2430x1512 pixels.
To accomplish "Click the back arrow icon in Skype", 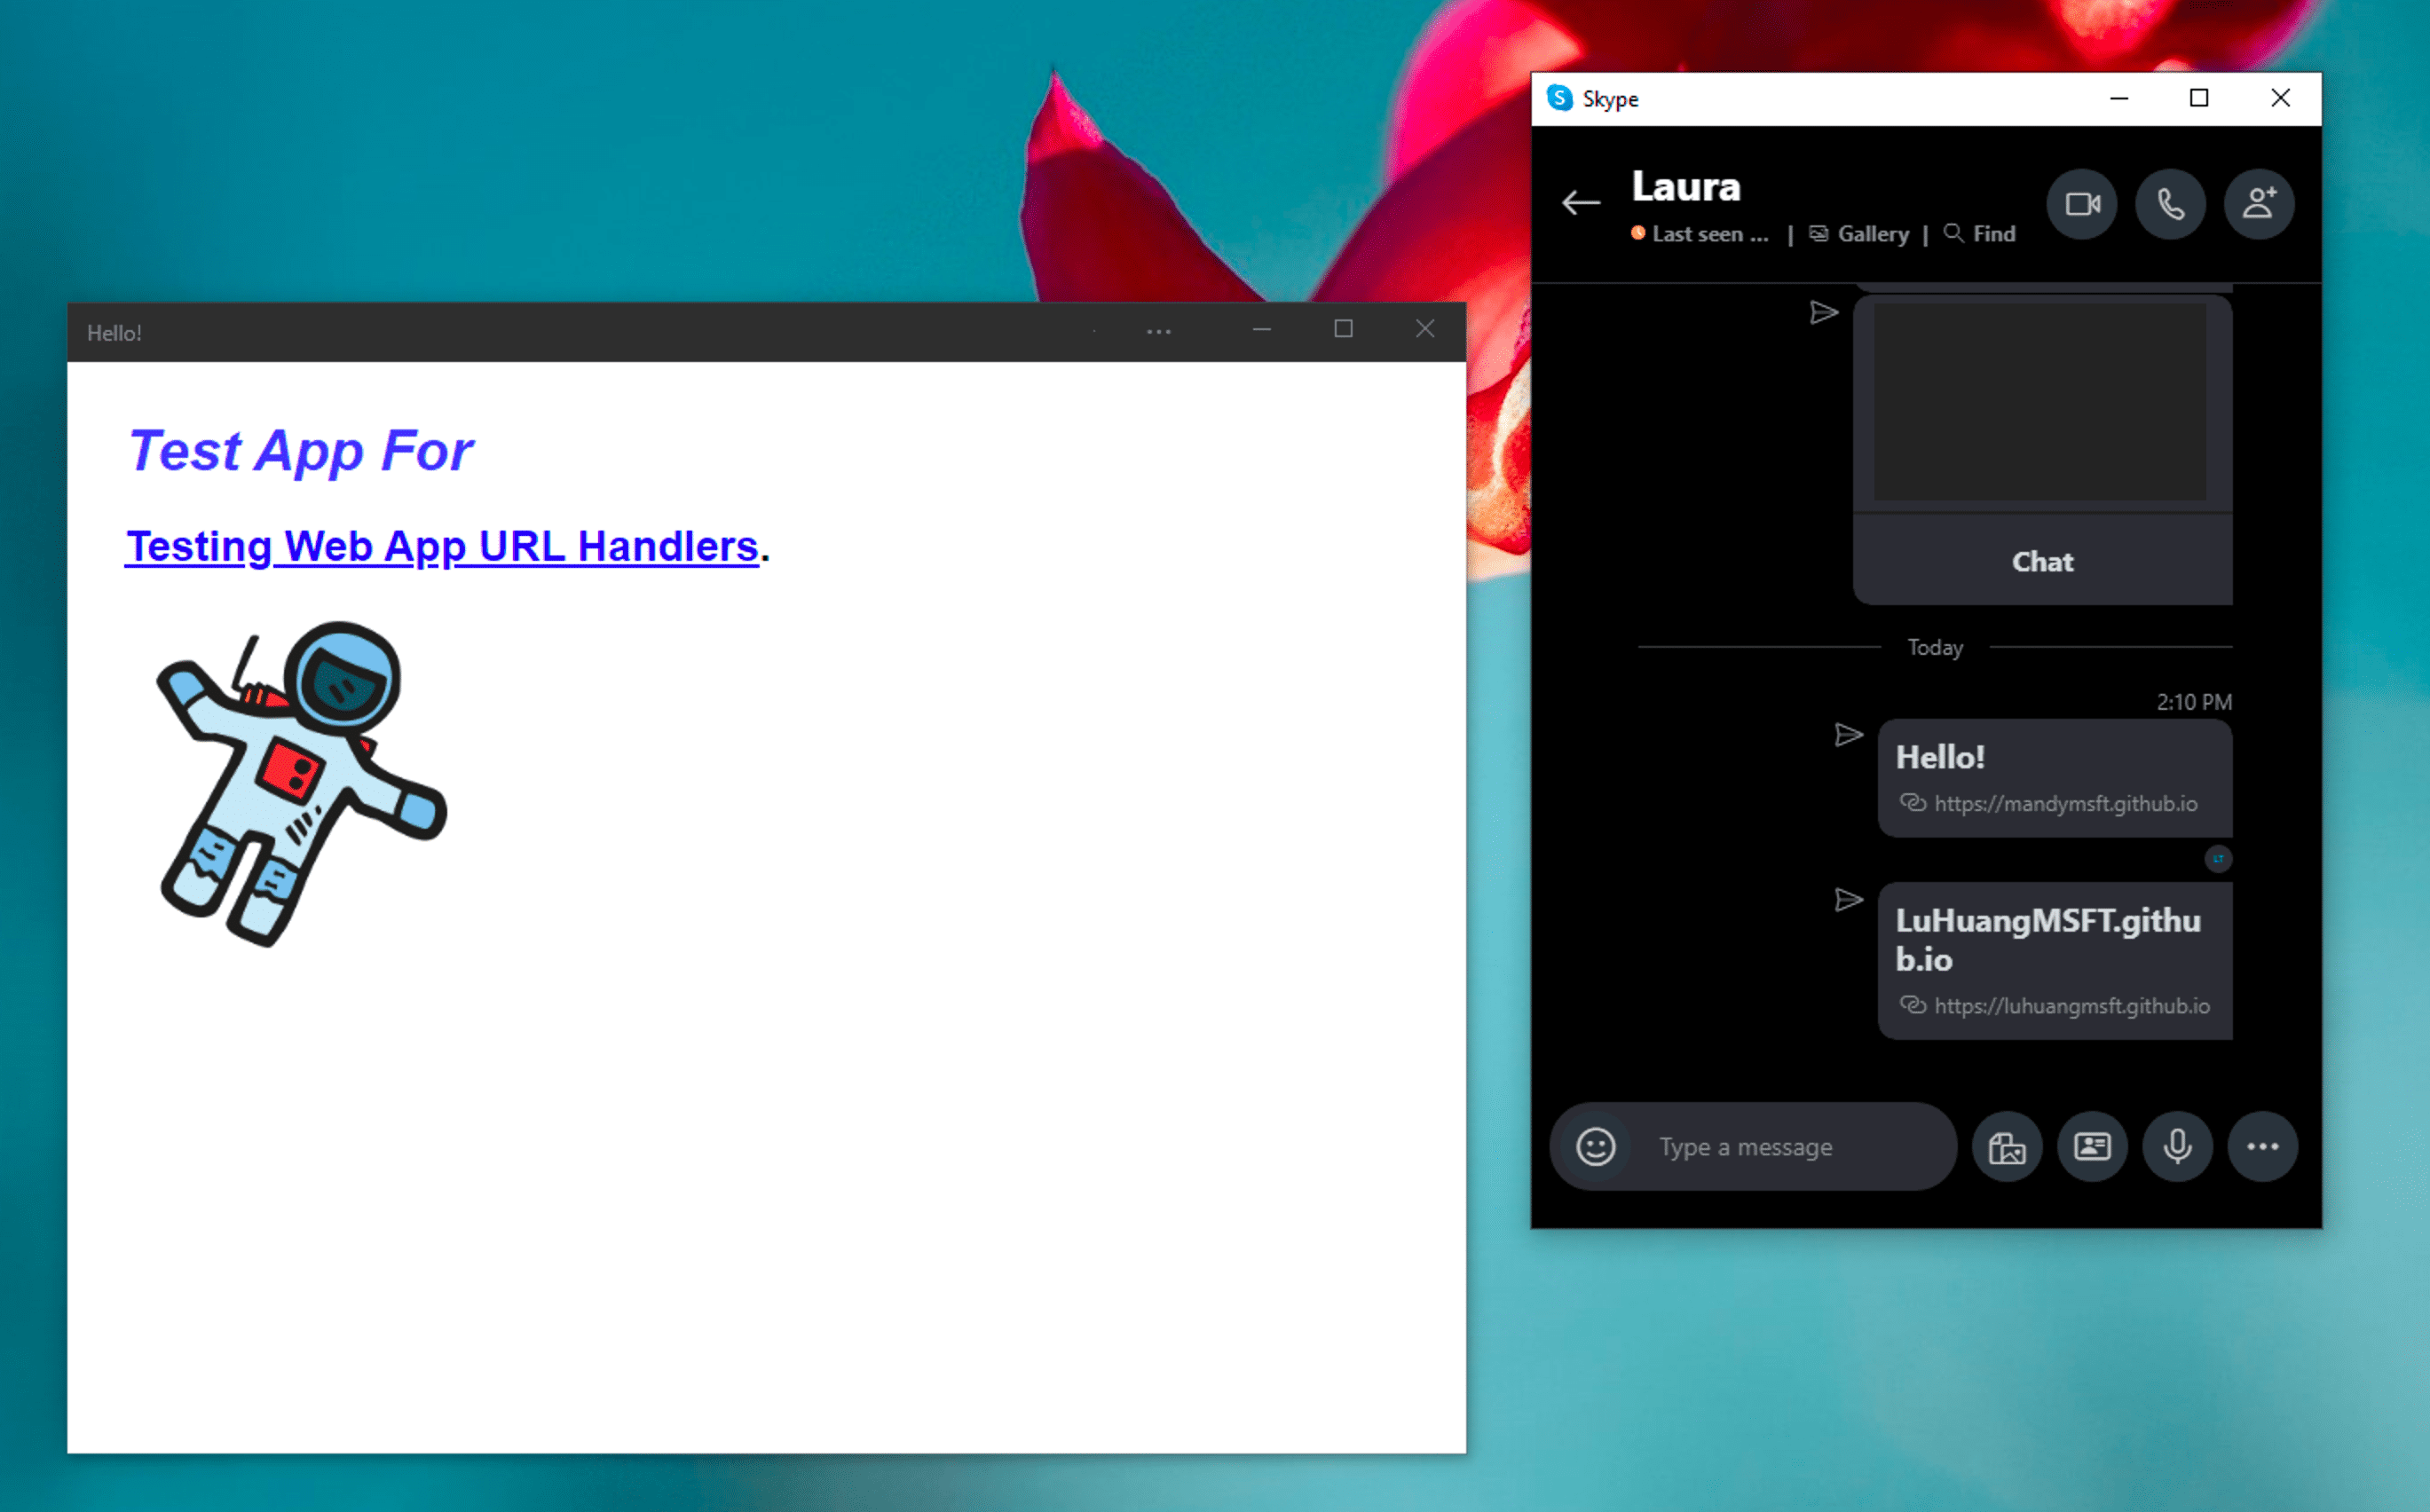I will pos(1576,201).
